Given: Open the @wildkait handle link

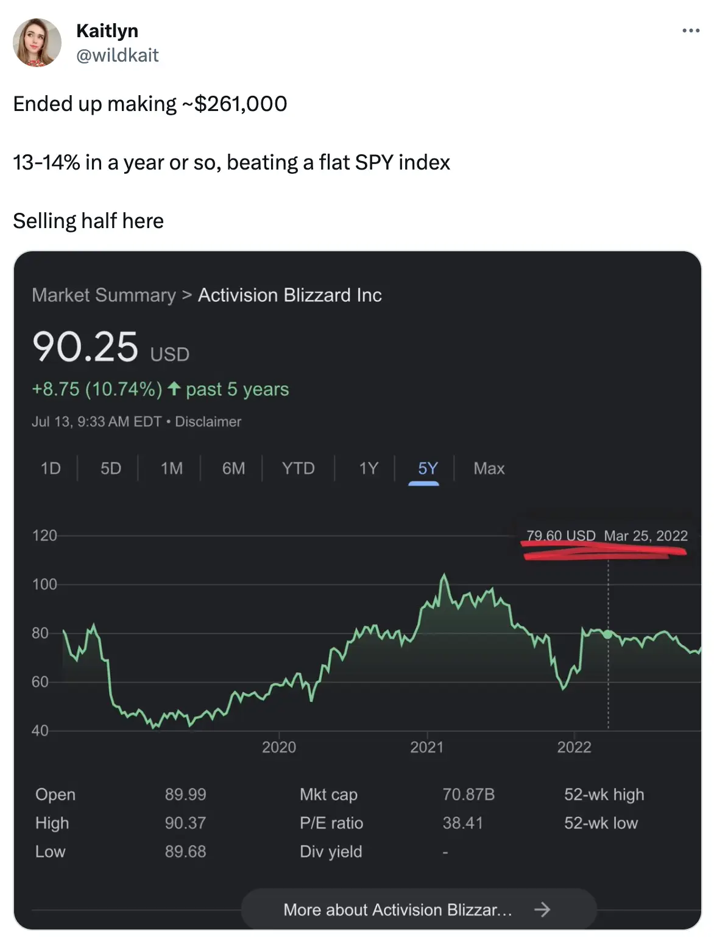Looking at the screenshot, I should point(117,55).
